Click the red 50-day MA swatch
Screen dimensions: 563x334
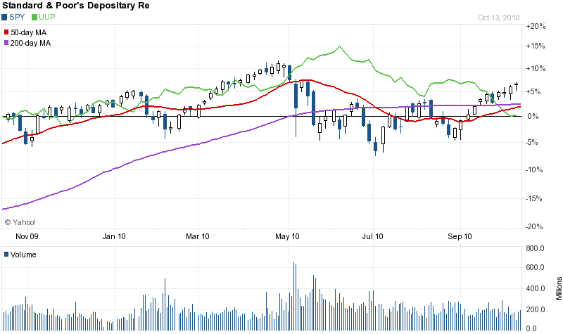[x=6, y=33]
